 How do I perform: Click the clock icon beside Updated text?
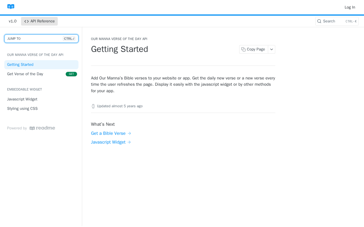click(93, 106)
